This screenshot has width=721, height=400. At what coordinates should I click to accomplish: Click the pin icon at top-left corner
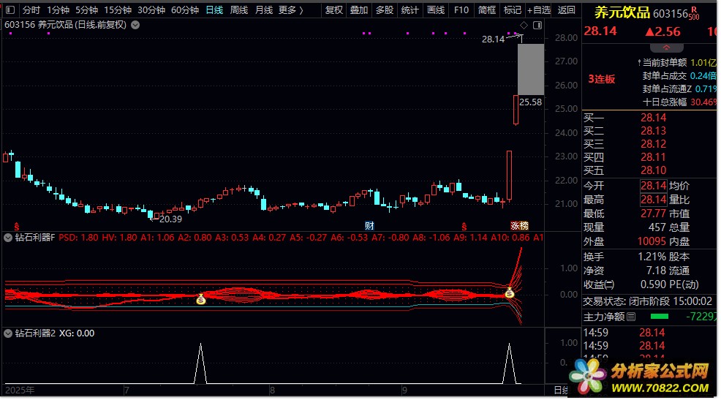point(9,10)
